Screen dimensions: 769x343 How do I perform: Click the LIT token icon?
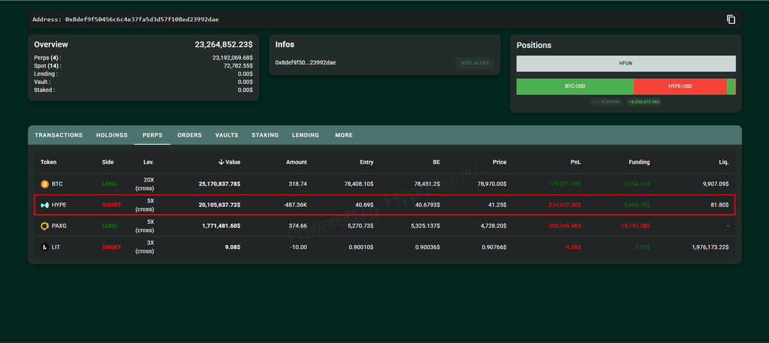point(45,248)
